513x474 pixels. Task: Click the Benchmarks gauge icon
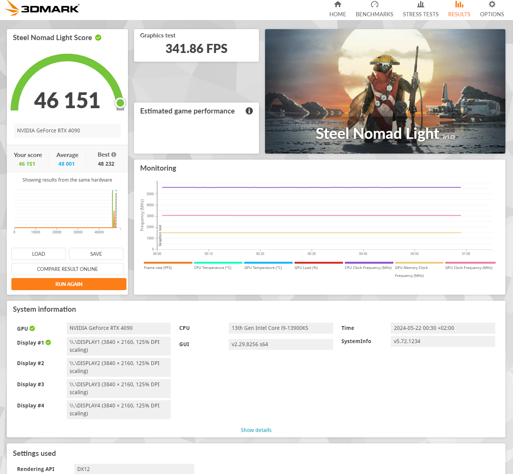[x=374, y=5]
